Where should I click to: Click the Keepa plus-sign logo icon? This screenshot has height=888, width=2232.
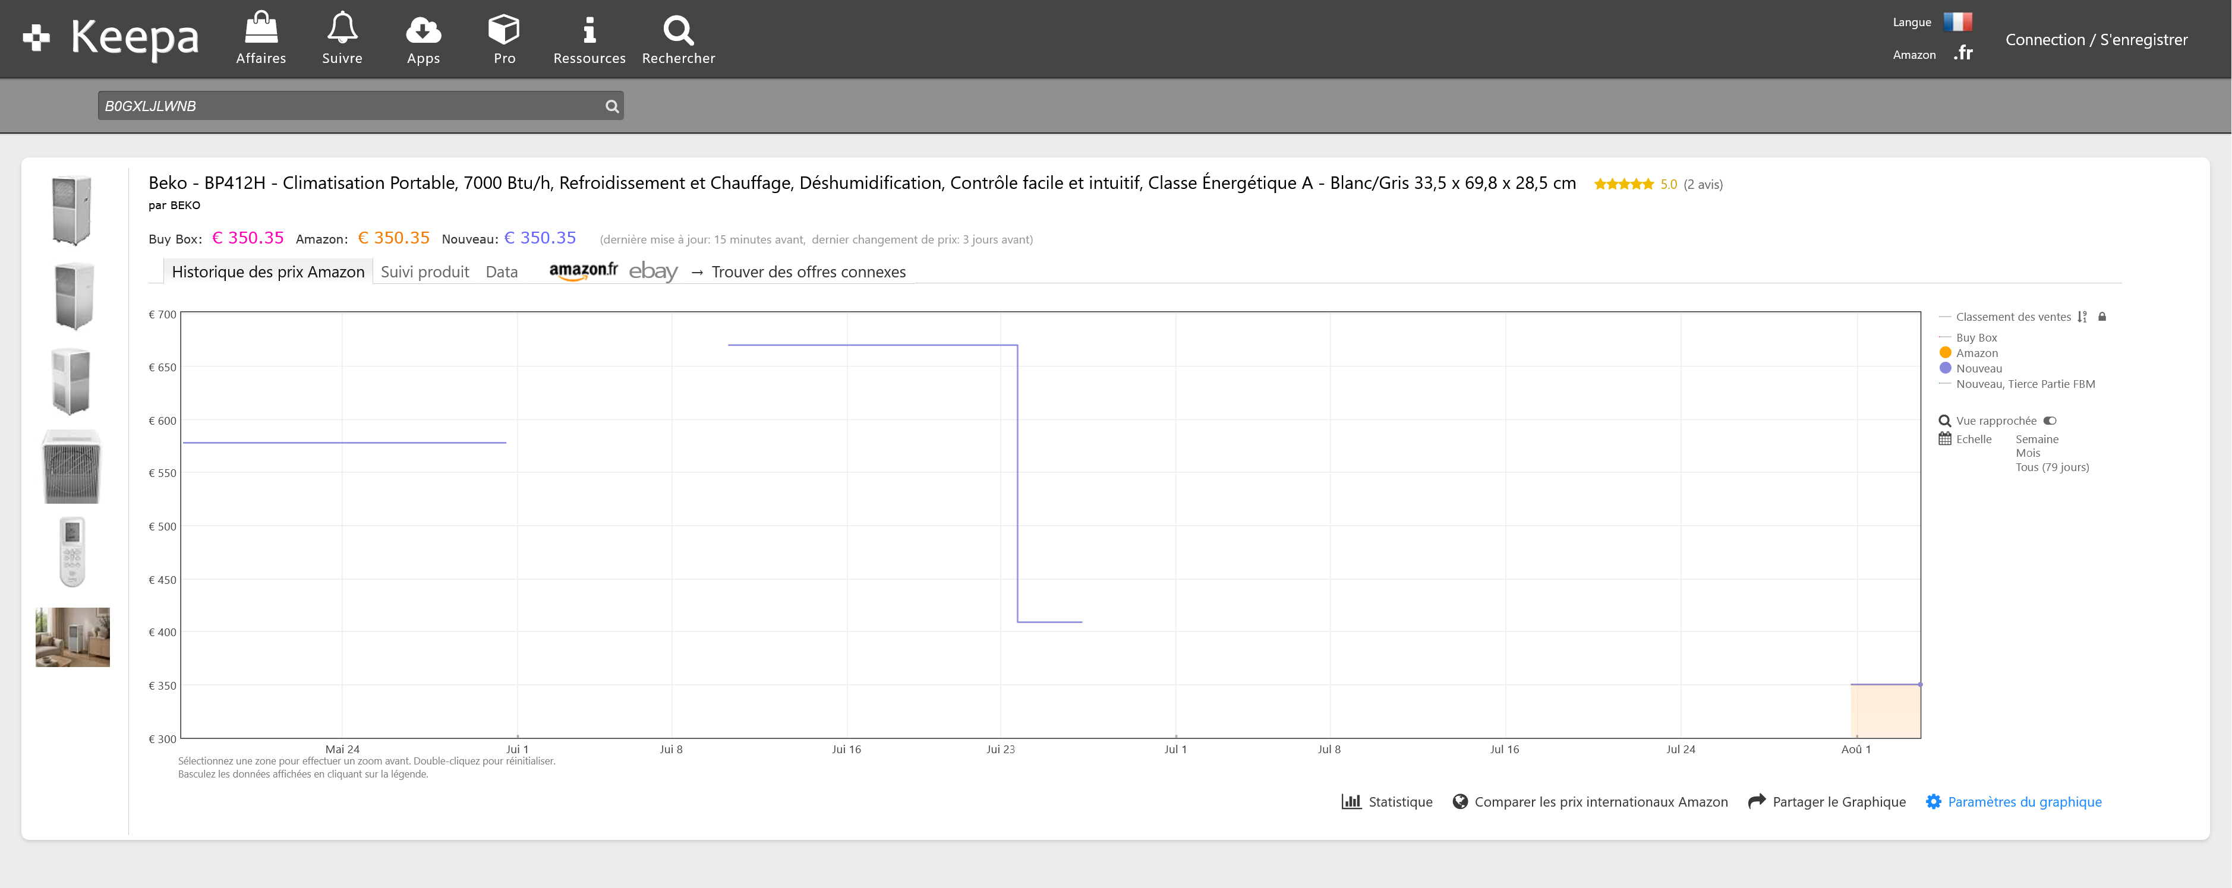(36, 38)
